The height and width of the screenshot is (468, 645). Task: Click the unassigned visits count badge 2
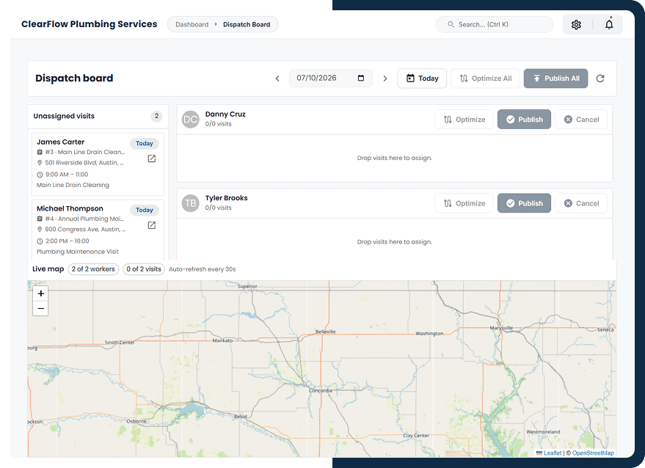[x=156, y=116]
